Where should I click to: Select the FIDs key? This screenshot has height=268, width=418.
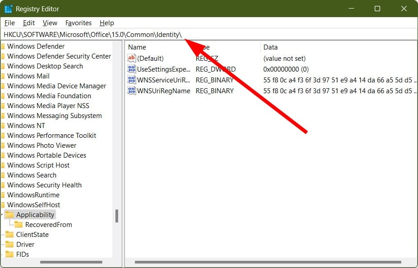point(23,254)
